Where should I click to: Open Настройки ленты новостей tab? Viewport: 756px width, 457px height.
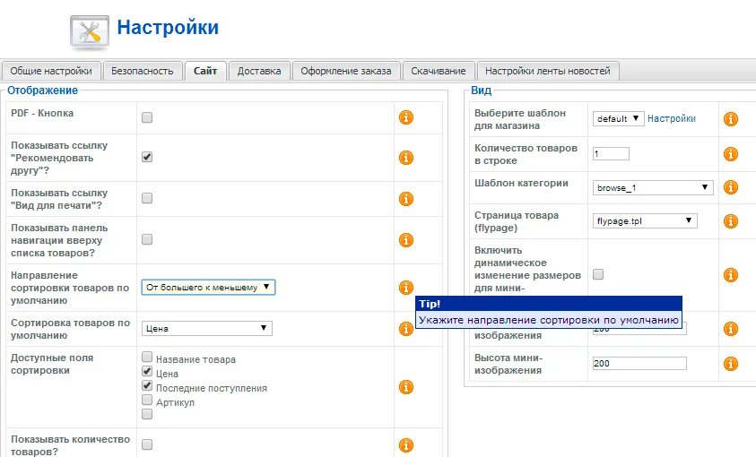coord(548,71)
